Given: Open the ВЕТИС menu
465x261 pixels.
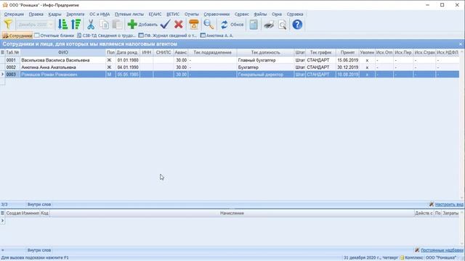Looking at the screenshot, I should tap(173, 14).
